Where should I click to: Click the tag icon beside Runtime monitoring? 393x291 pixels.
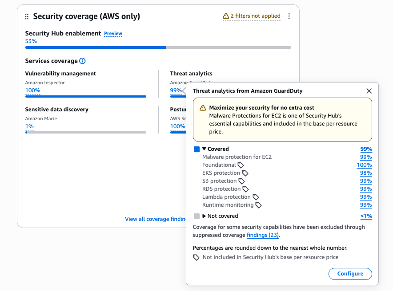coord(258,205)
